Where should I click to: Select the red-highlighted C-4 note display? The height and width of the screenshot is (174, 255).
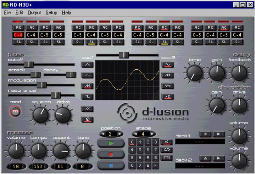(x=18, y=35)
